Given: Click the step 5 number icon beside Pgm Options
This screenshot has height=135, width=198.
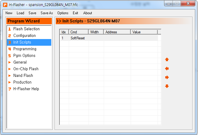Looking at the screenshot, I should tap(9, 56).
